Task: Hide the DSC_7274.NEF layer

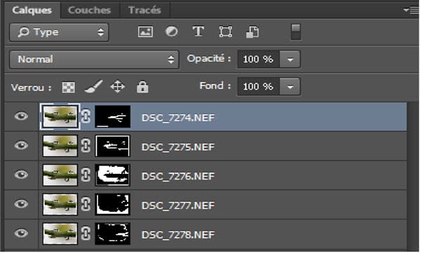Action: click(x=21, y=116)
